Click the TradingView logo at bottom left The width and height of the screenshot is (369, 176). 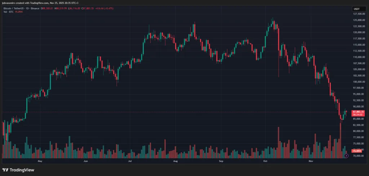coord(18,170)
